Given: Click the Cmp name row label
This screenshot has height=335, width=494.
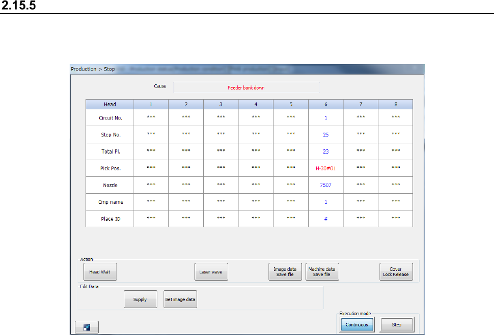Looking at the screenshot, I should [x=109, y=202].
